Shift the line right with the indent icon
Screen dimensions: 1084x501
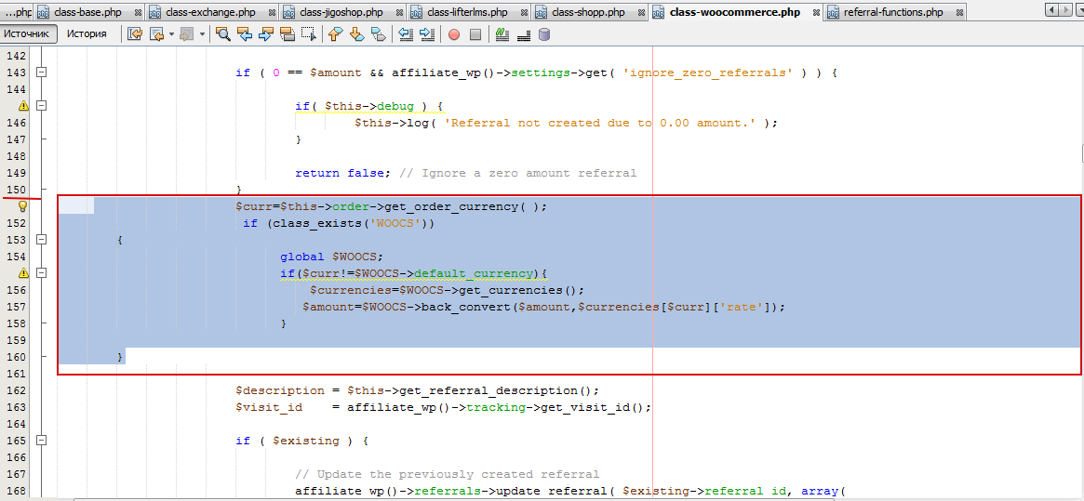[x=427, y=33]
